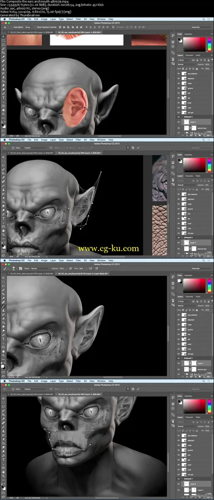This screenshot has width=214, height=500.
Task: Switch to Swatches tab in the ear-warp frame
Action: click(188, 155)
